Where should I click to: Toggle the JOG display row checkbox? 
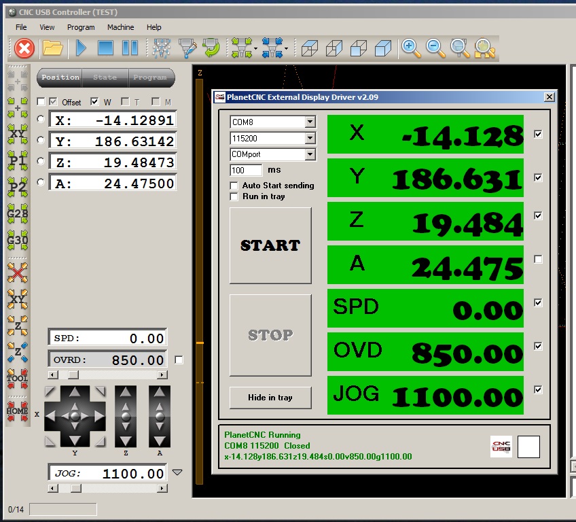538,389
